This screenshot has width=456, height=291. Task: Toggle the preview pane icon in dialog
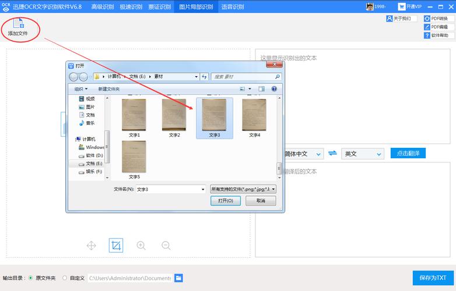261,89
